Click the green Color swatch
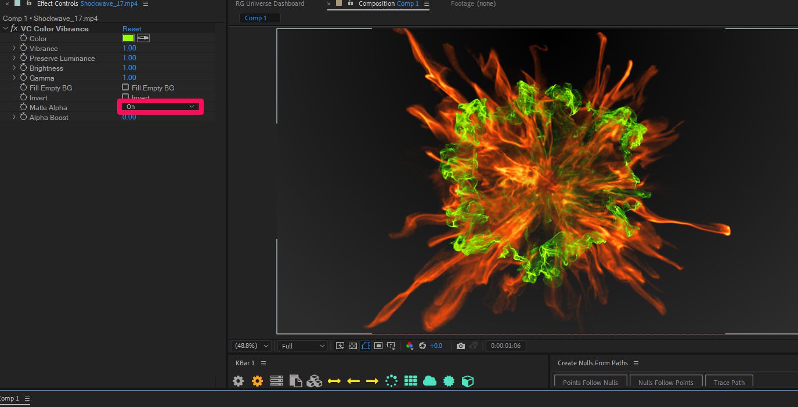Image resolution: width=798 pixels, height=407 pixels. tap(128, 38)
